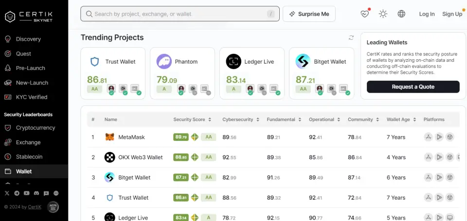Image resolution: width=467 pixels, height=221 pixels.
Task: Click the Log In link
Action: click(427, 14)
